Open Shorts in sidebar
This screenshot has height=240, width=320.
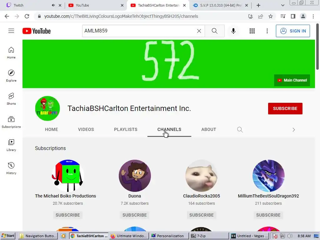tap(11, 99)
